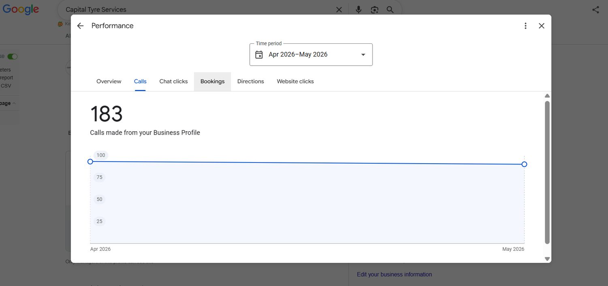The image size is (608, 286).
Task: Close the Performance dialog
Action: point(542,26)
